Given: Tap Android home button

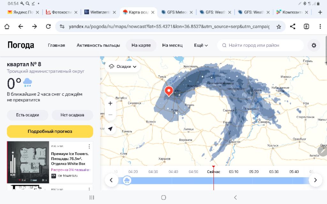Looking at the screenshot, I should point(164,197).
